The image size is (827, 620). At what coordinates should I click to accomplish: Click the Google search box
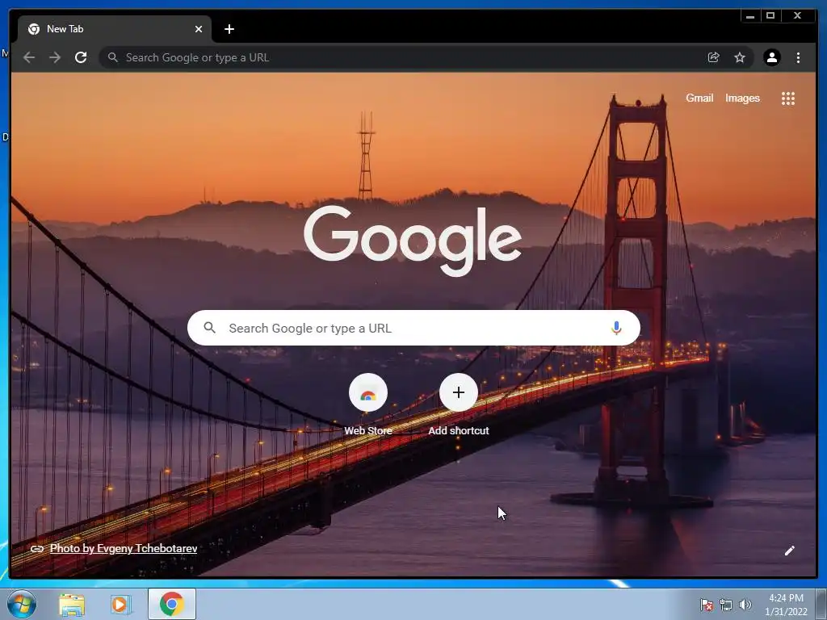pyautogui.click(x=413, y=328)
